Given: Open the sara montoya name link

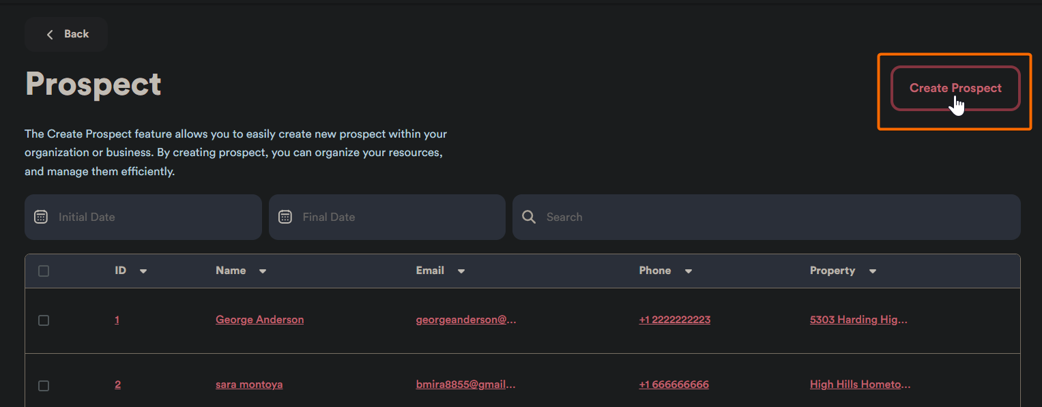Looking at the screenshot, I should (x=249, y=385).
